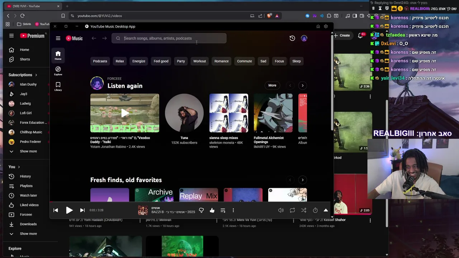This screenshot has width=459, height=258.
Task: Toggle YouTube Music hamburger guide menu
Action: (x=58, y=38)
